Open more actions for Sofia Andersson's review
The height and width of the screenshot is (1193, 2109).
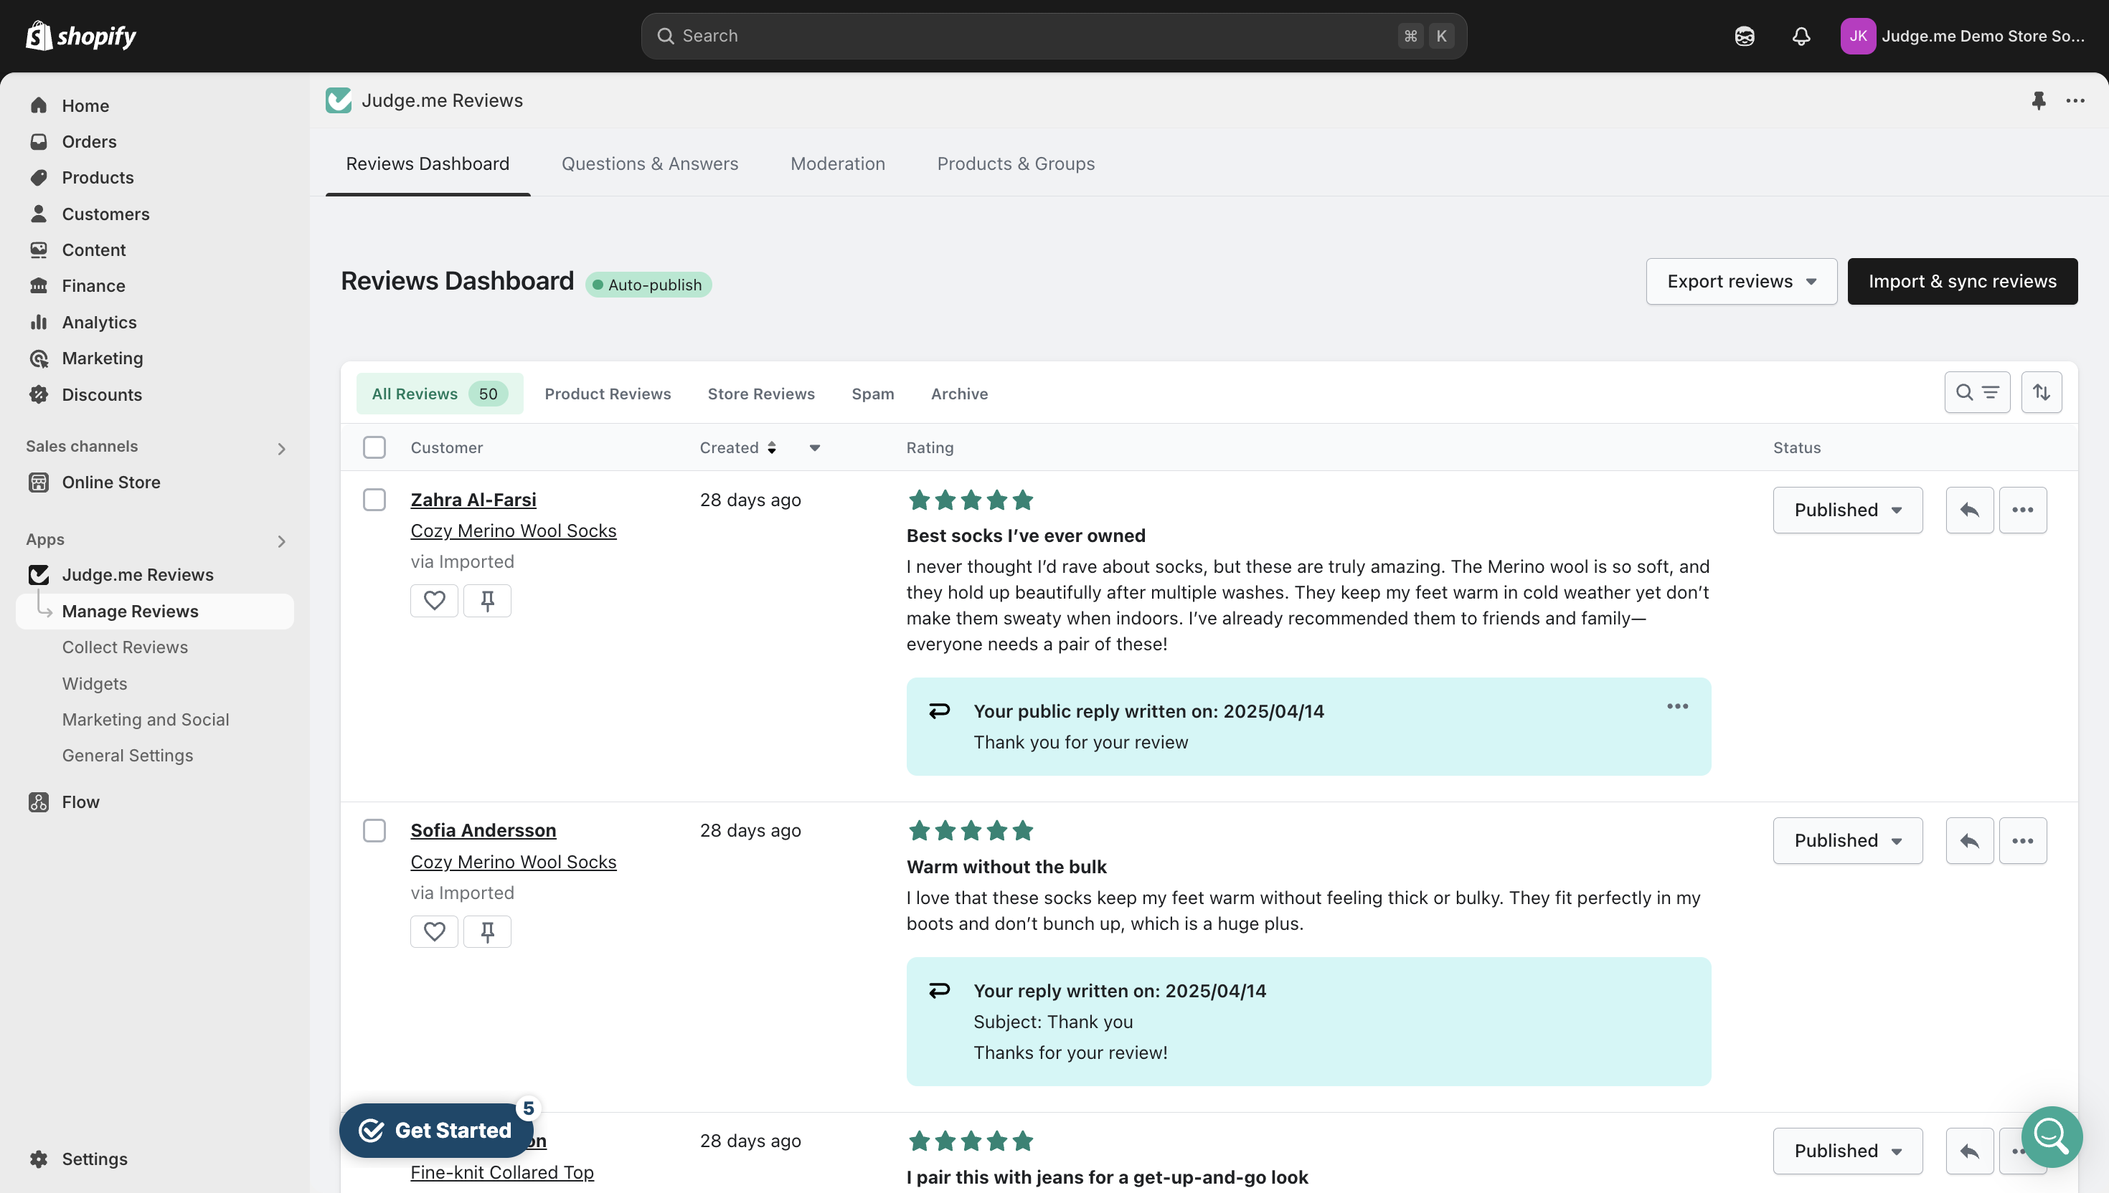(x=2022, y=841)
